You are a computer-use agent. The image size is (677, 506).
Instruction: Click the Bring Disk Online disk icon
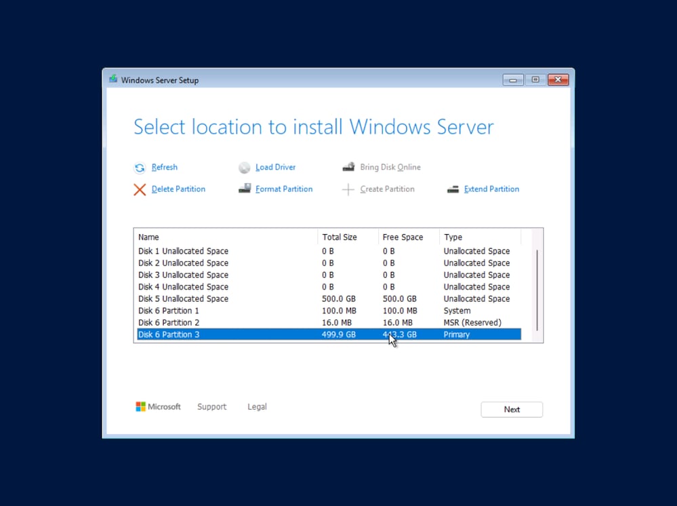pyautogui.click(x=348, y=166)
